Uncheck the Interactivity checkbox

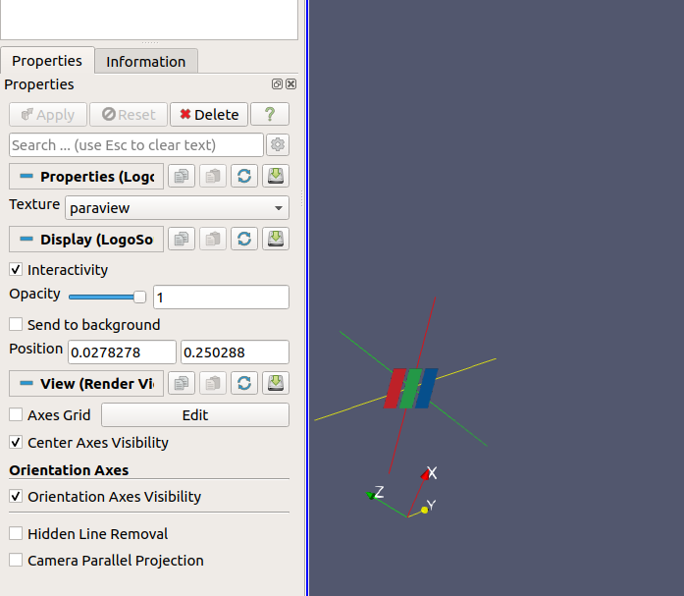tap(16, 270)
